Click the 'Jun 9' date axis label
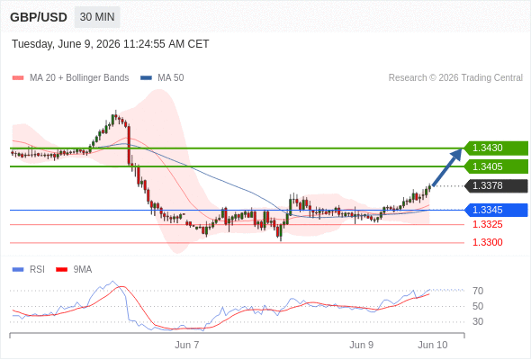 [x=361, y=345]
